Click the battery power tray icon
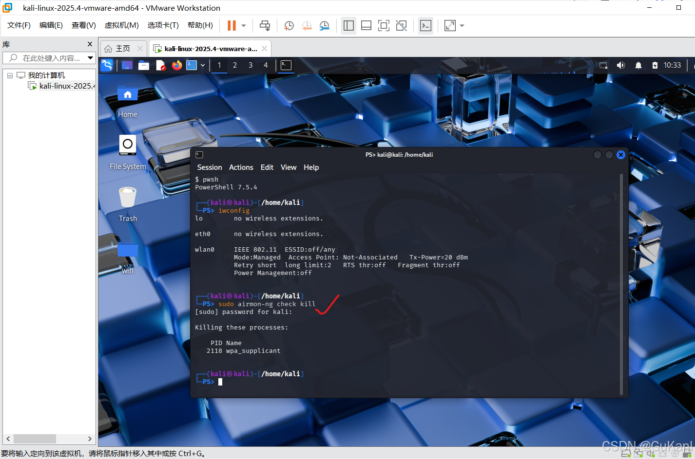Viewport: 695px width, 459px height. 655,65
